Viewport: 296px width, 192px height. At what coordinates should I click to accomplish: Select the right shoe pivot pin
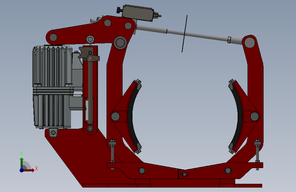click(x=254, y=116)
